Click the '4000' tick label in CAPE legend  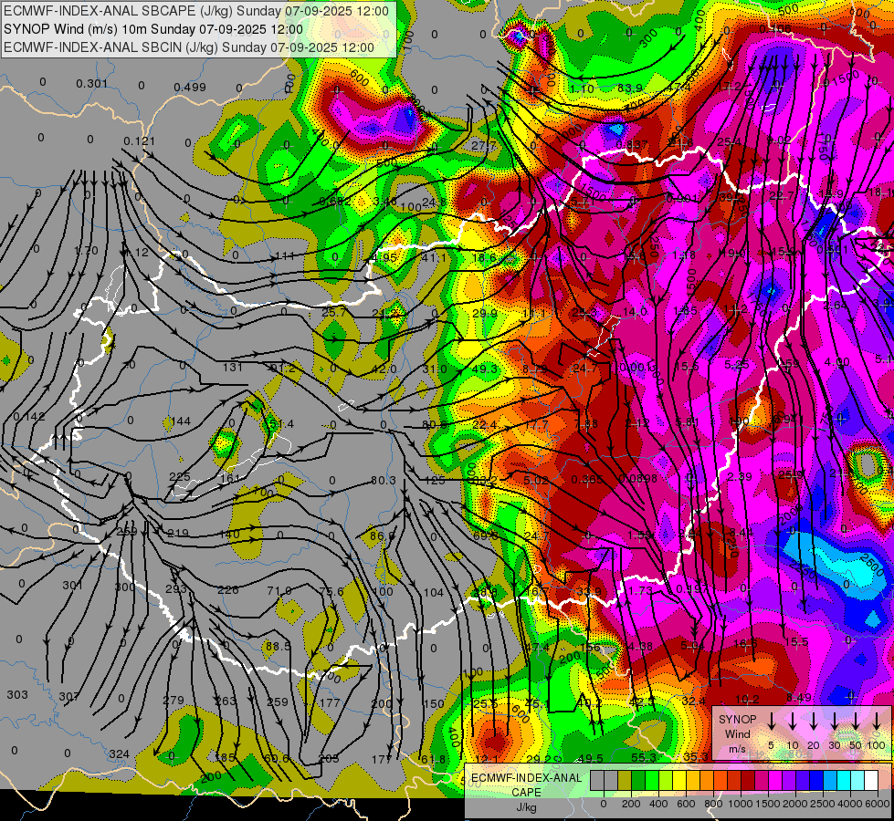click(x=850, y=804)
